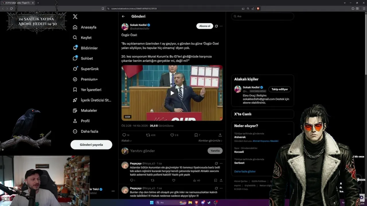Click the reply icon with 14 replies
367x206 pixels.
point(126,135)
